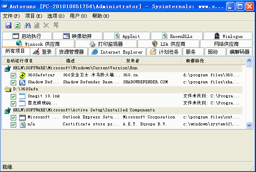
Task: Select the D:\360Safe folder icon
Action: tap(8, 89)
